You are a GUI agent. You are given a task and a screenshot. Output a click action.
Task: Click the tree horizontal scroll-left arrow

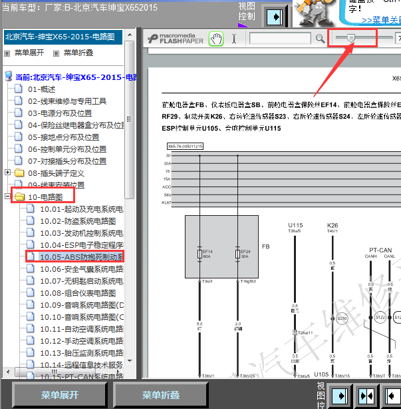point(8,372)
